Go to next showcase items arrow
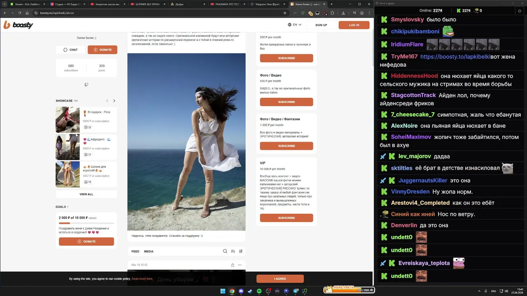 point(114,101)
